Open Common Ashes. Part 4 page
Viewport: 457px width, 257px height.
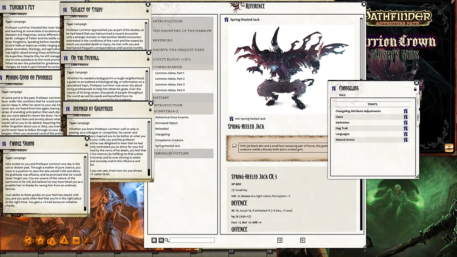(x=170, y=90)
